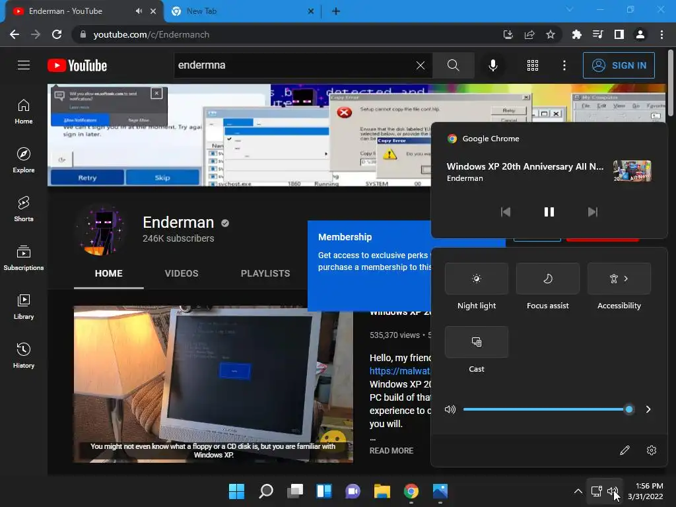Screen dimensions: 676x507
Task: Open YouTube apps grid
Action: (533, 65)
